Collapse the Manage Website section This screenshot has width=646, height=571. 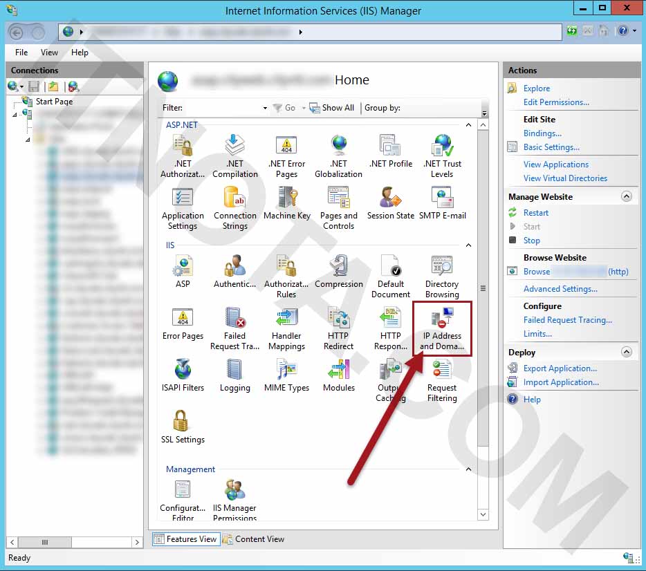pos(627,196)
